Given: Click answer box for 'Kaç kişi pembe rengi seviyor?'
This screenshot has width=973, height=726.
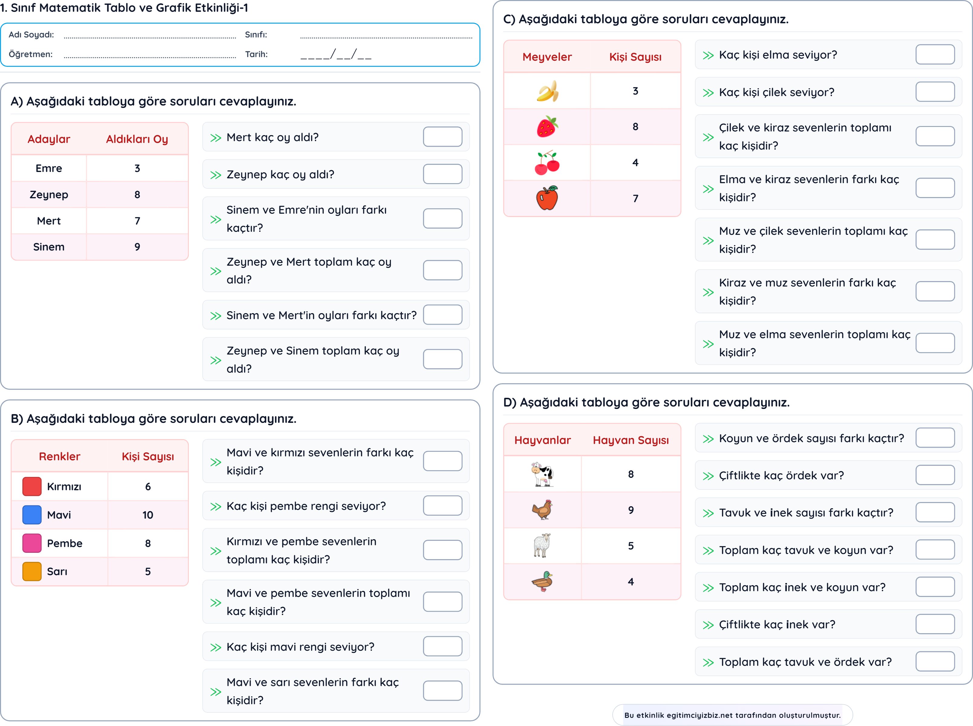Looking at the screenshot, I should tap(443, 505).
